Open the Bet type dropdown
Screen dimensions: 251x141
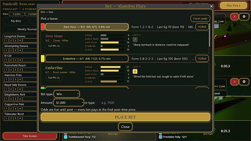point(67,94)
